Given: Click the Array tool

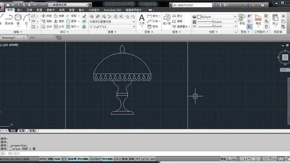Looking at the screenshot, I should (x=72, y=27).
